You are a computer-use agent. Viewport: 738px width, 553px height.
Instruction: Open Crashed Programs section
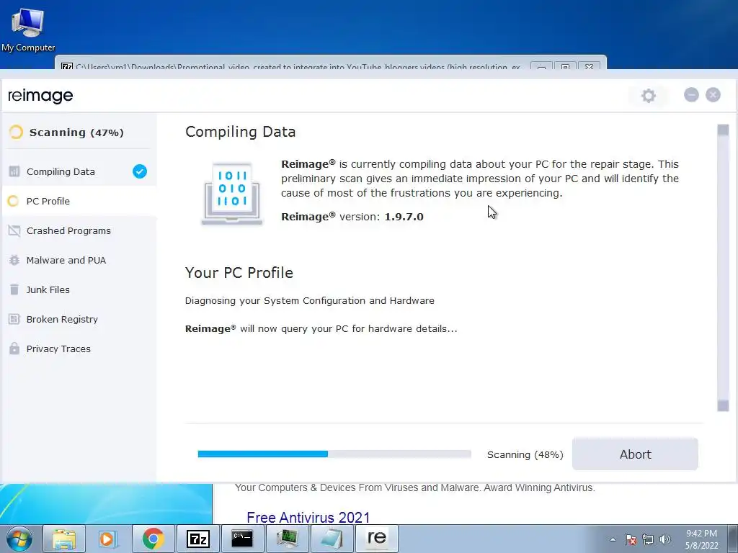tap(78, 231)
